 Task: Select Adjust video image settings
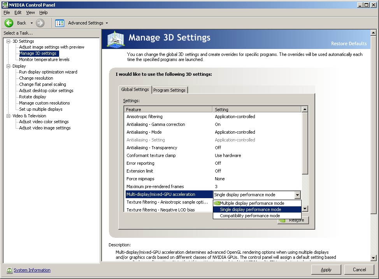tap(45, 128)
